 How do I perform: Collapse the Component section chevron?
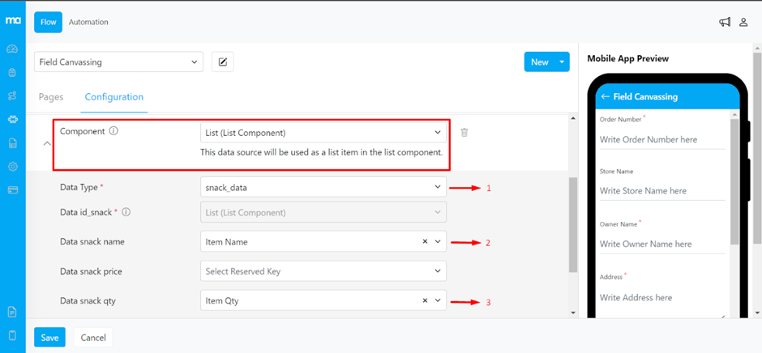point(46,144)
